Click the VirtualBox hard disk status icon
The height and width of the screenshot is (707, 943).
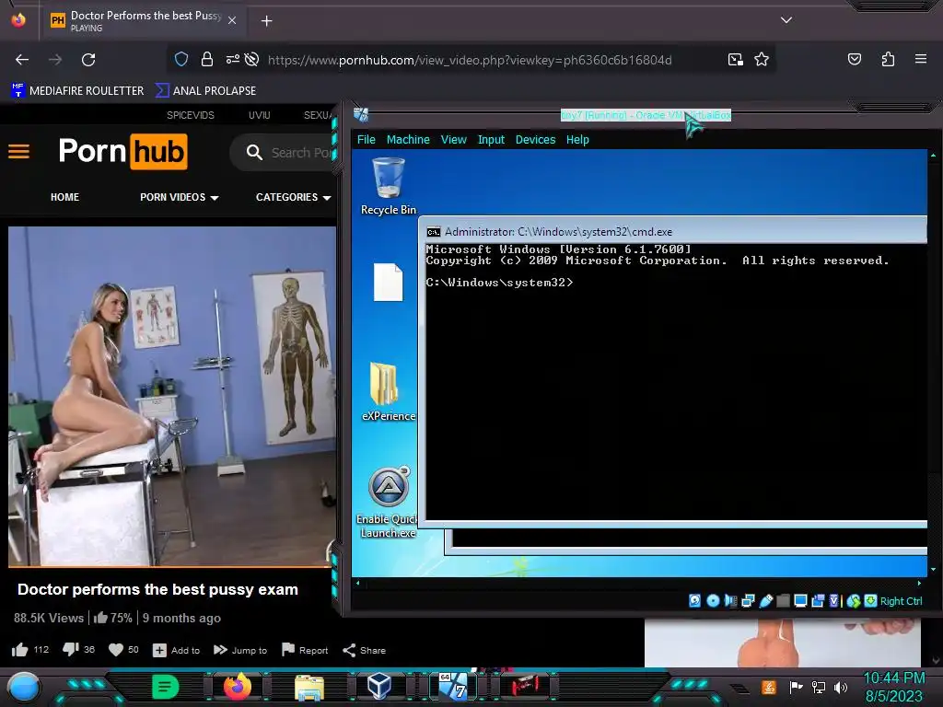click(694, 600)
